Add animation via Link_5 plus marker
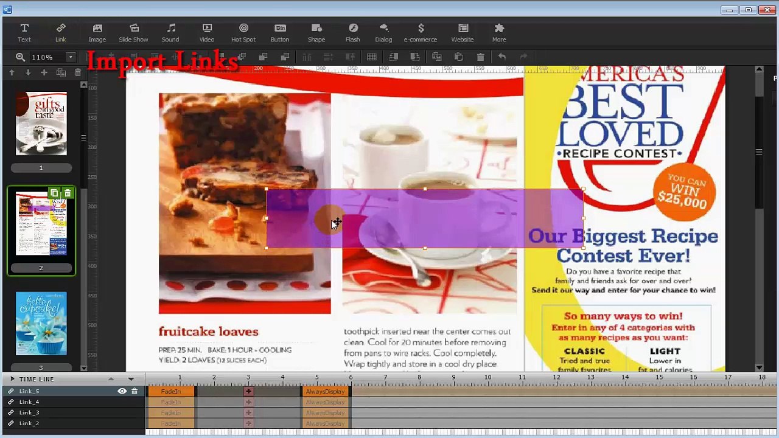 [x=248, y=392]
